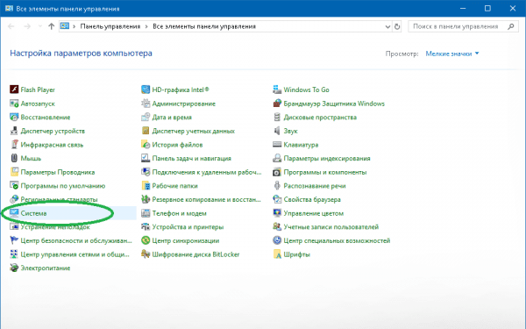Open Свойства браузера link
The width and height of the screenshot is (526, 329).
(312, 199)
